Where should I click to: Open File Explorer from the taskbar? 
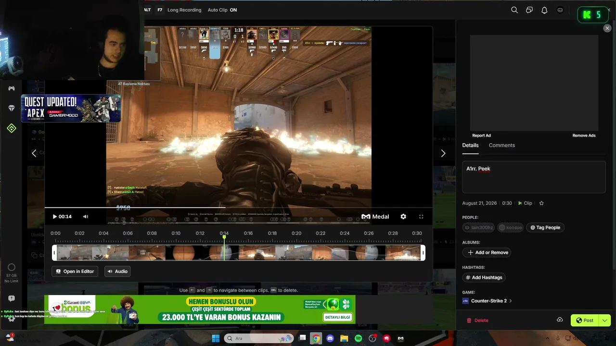(344, 338)
